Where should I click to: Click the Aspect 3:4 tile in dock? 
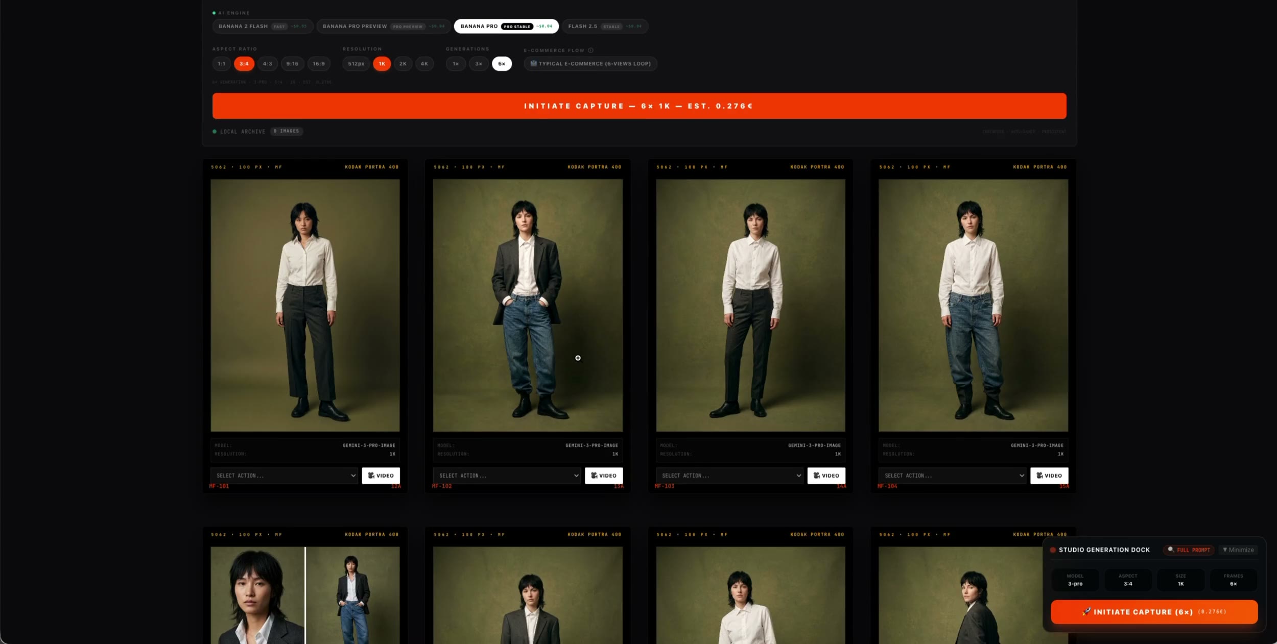coord(1128,580)
